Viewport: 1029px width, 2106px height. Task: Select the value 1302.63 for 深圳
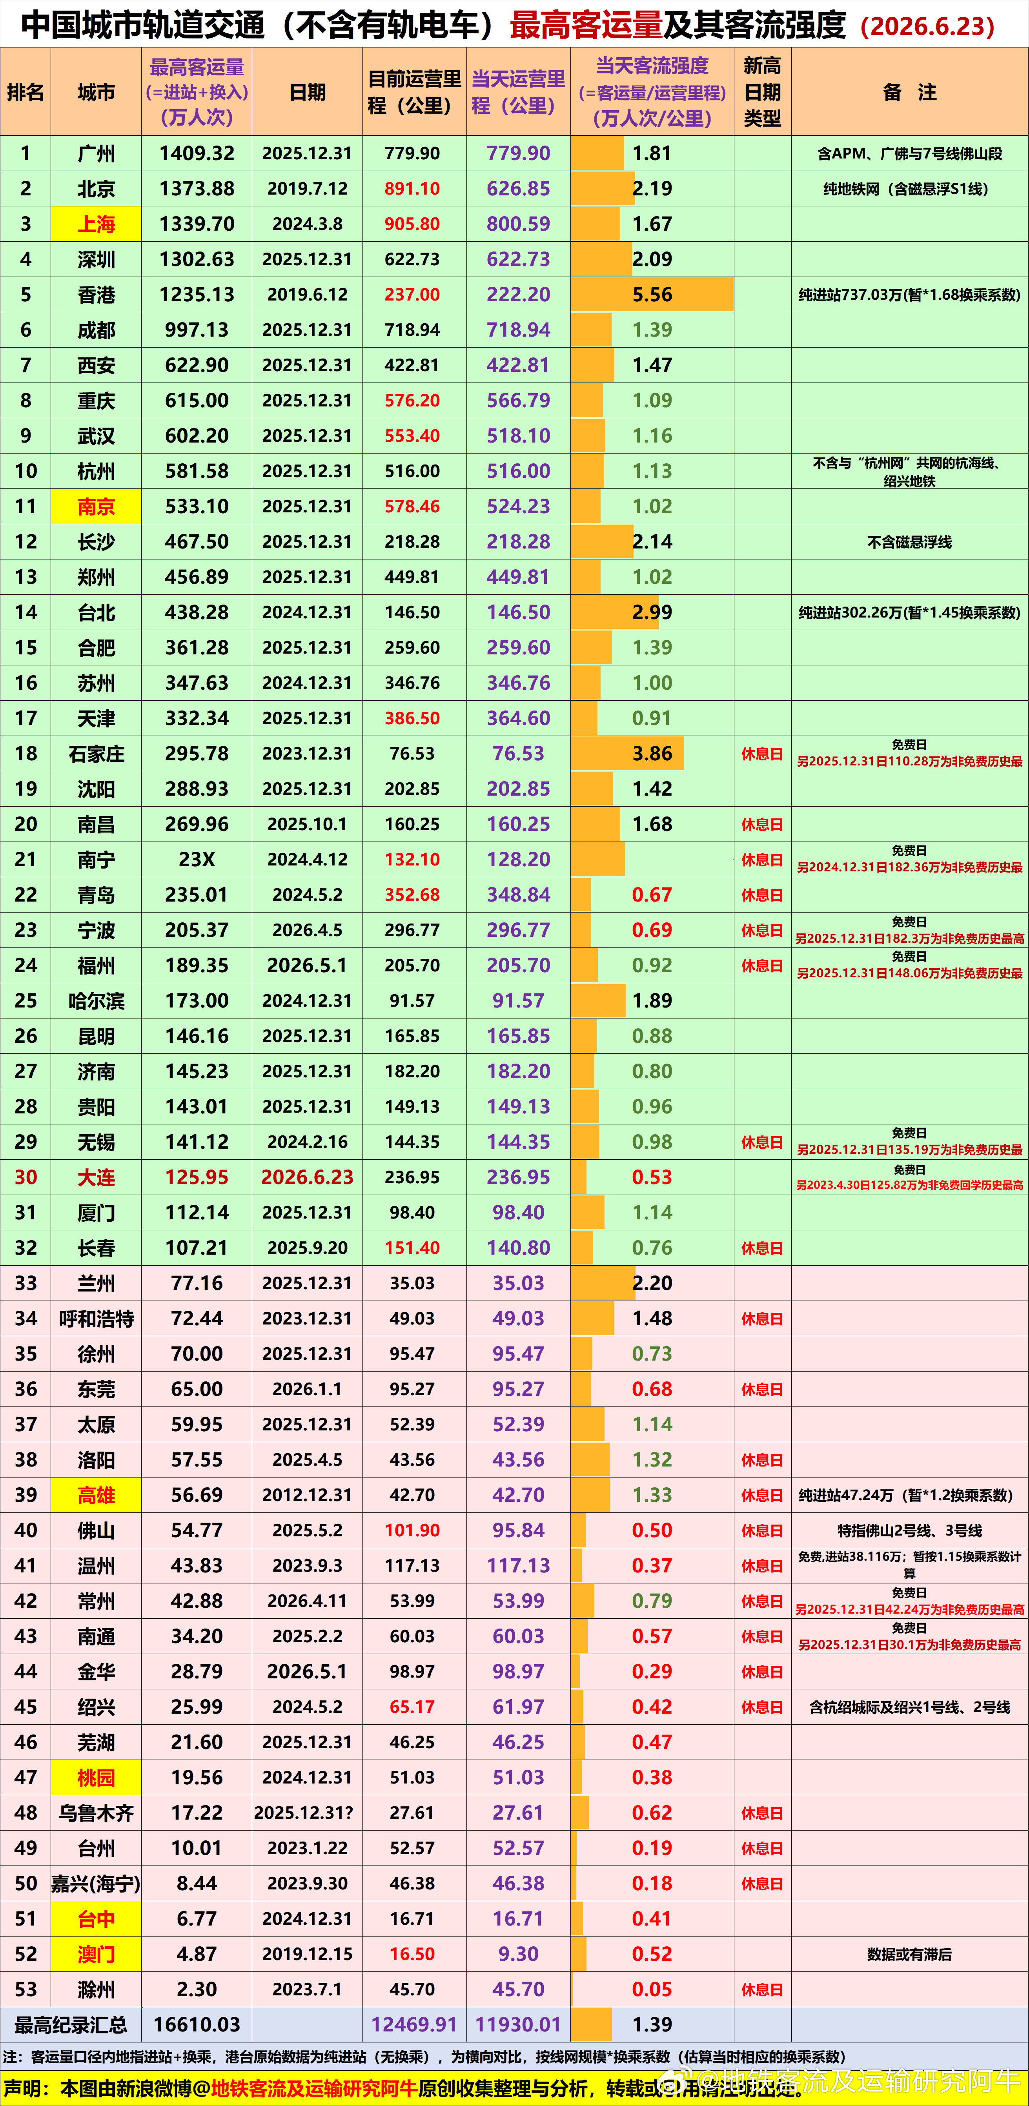tap(197, 259)
